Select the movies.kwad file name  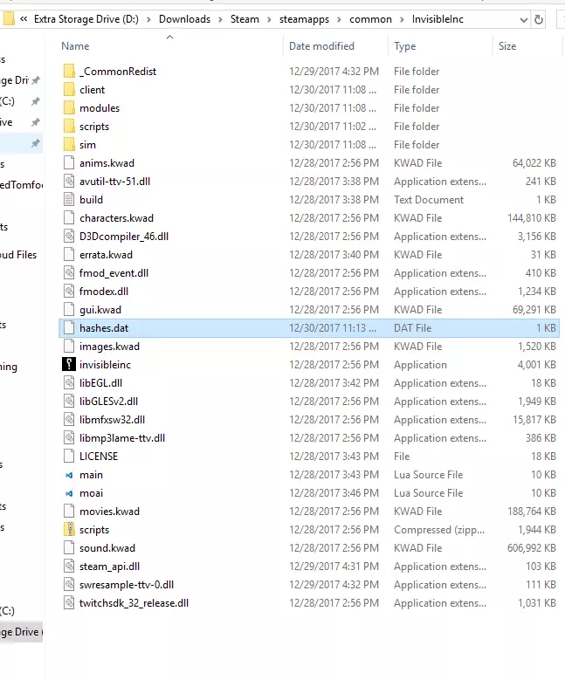pyautogui.click(x=109, y=512)
